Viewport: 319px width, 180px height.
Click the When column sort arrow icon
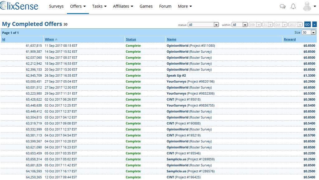56,40
